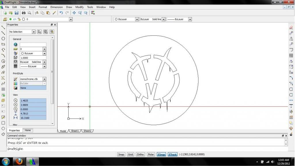Click the line scale 1.0000 field
The height and width of the screenshot is (166, 295).
click(x=33, y=58)
